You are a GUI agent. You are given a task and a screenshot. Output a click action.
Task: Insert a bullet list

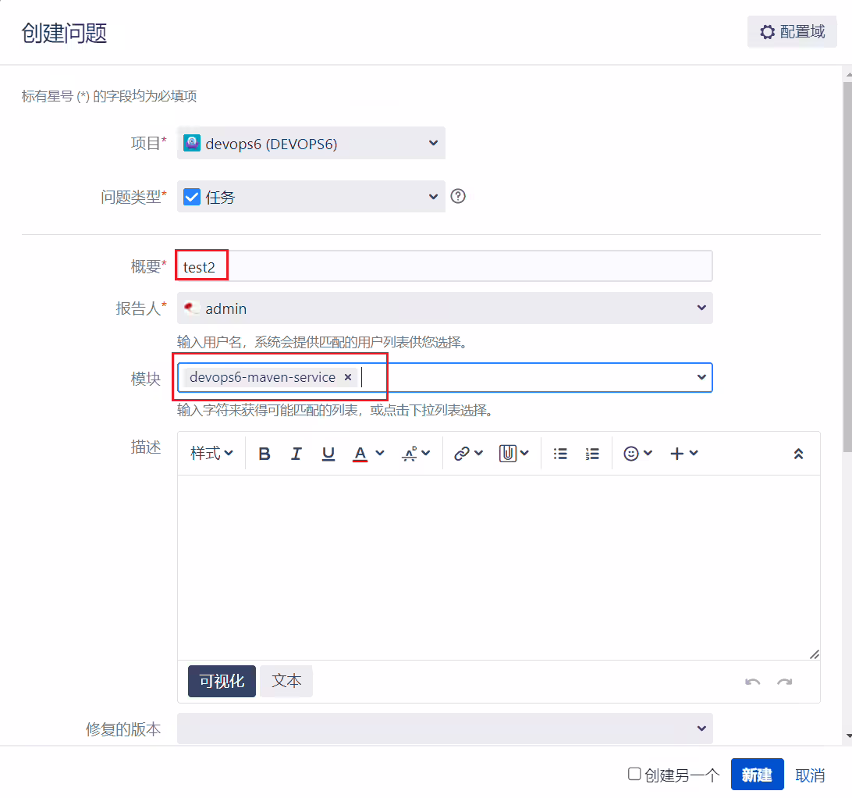pyautogui.click(x=560, y=454)
